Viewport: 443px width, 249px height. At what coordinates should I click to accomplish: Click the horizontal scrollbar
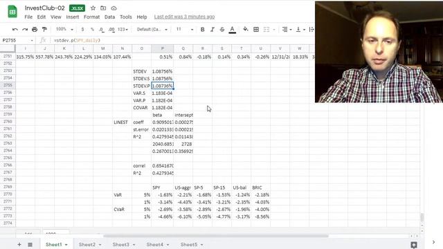point(216,236)
